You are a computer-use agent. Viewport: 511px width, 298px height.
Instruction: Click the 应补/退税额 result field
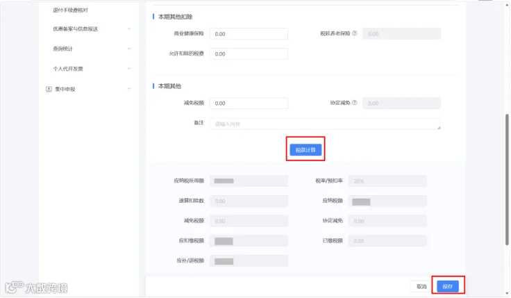249,260
